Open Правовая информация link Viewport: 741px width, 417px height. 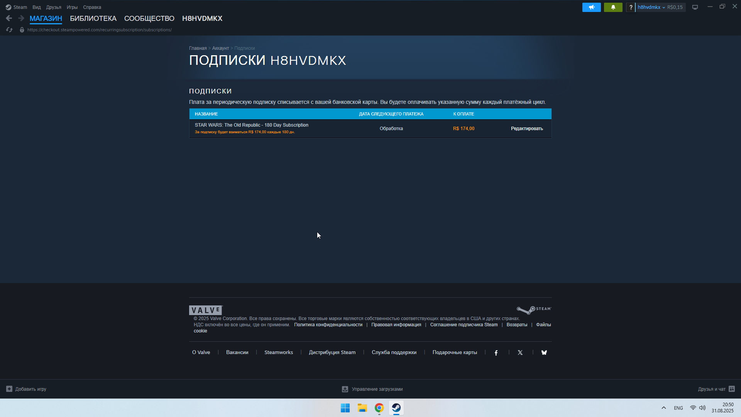(x=396, y=325)
